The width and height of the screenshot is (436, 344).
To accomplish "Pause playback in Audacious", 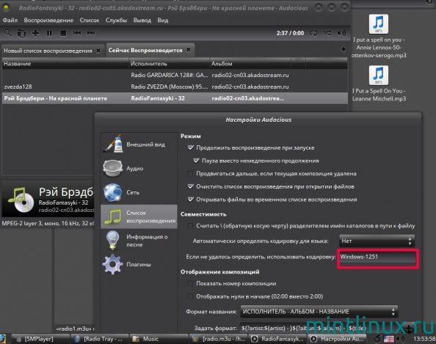I will pyautogui.click(x=49, y=33).
